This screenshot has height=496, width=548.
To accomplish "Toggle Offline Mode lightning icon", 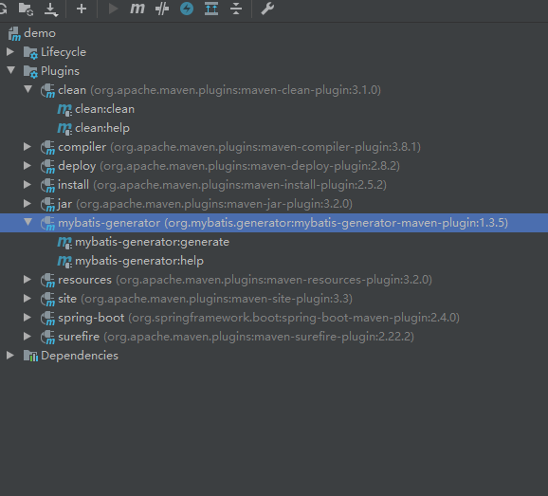I will pos(187,9).
